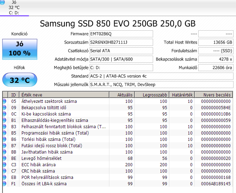The image size is (236, 193).
Task: Click status orb of row BB Javíthatatlan hibák
Action: pyautogui.click(x=4, y=152)
